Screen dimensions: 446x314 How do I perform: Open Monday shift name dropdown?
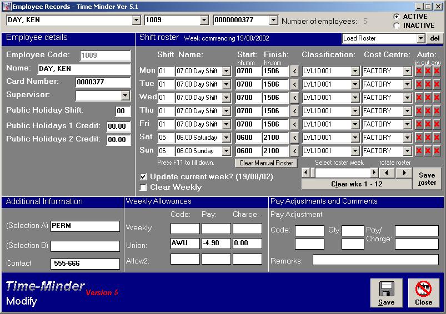tap(227, 71)
